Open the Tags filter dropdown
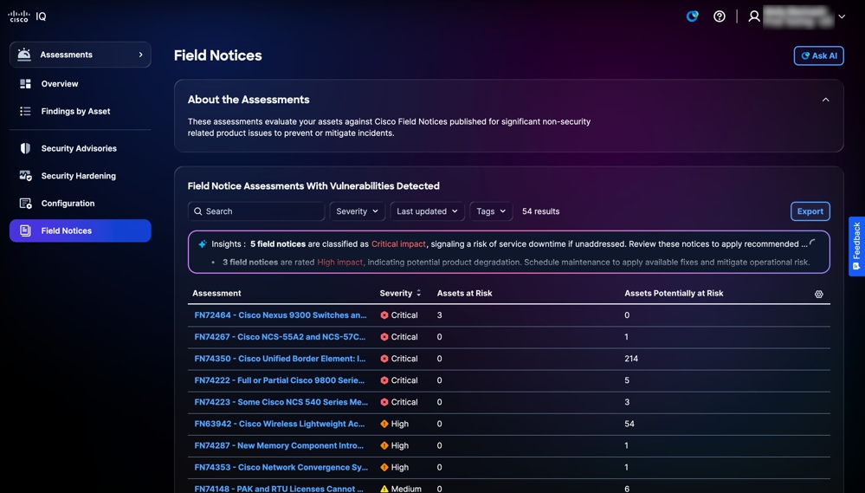This screenshot has height=493, width=865. click(491, 211)
